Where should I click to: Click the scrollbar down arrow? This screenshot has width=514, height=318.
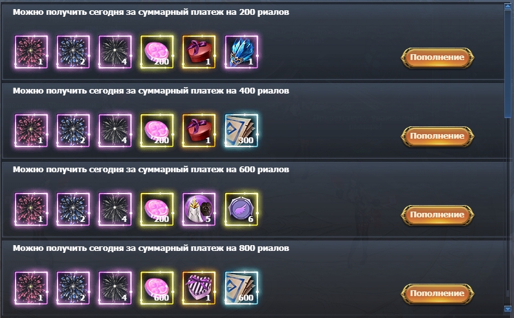point(508,308)
